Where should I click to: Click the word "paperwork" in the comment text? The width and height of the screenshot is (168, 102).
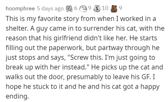[x=65, y=48]
